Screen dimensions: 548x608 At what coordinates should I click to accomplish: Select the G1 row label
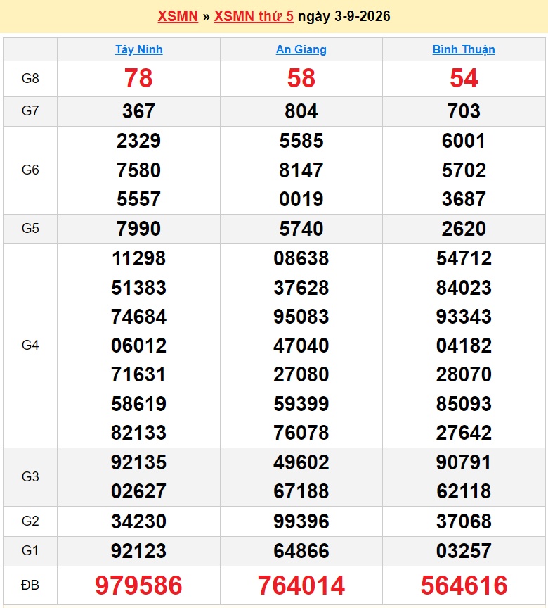coord(30,550)
